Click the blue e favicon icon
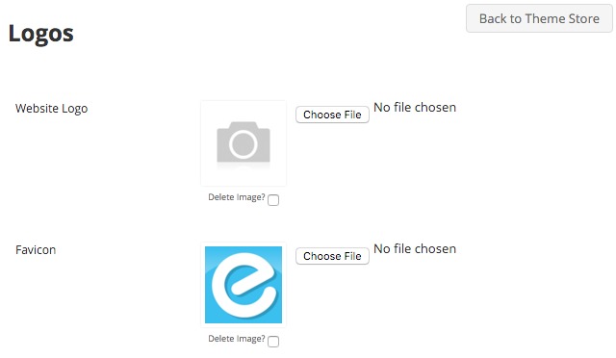This screenshot has width=616, height=358. click(244, 285)
